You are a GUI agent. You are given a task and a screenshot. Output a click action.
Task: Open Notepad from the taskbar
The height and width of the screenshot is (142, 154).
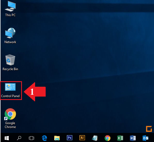[x=95, y=138]
